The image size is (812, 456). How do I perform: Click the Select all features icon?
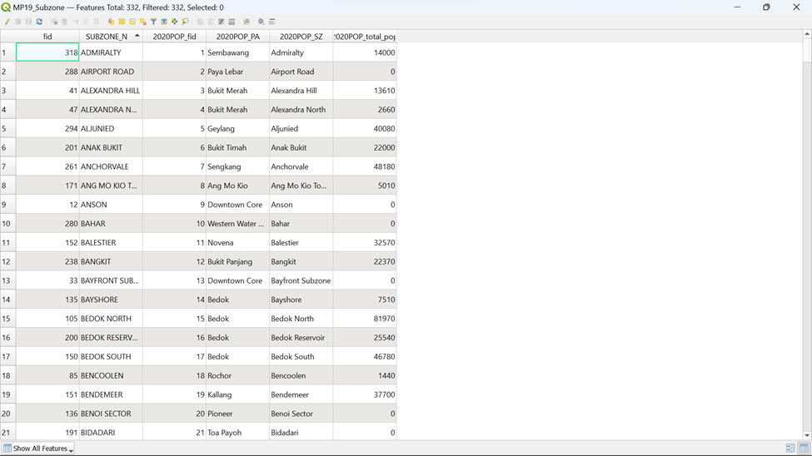point(122,22)
